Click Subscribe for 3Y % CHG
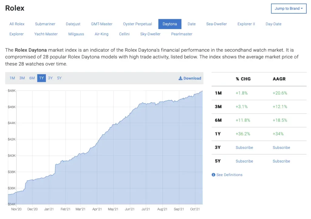Screen dimensions: 311x219 coord(244,148)
